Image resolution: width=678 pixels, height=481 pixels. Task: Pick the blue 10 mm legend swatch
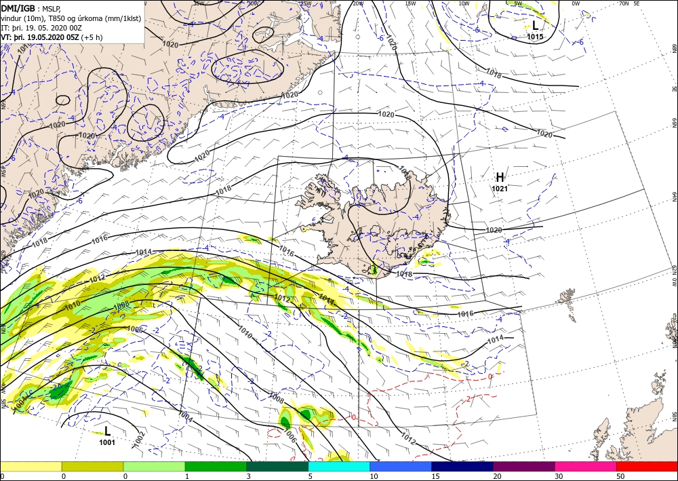tap(401, 466)
